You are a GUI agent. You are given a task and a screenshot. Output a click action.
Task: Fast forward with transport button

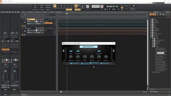tap(98, 6)
